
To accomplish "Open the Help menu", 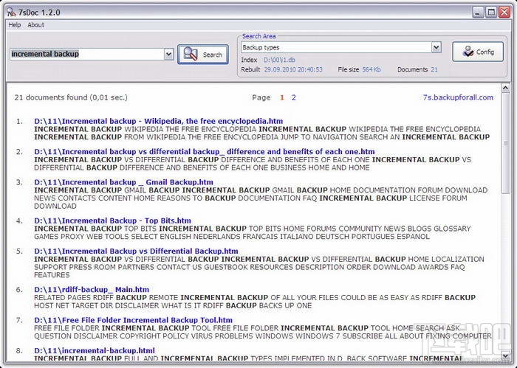I will pyautogui.click(x=15, y=25).
